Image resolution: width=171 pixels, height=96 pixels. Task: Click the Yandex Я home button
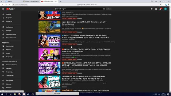pos(6,5)
